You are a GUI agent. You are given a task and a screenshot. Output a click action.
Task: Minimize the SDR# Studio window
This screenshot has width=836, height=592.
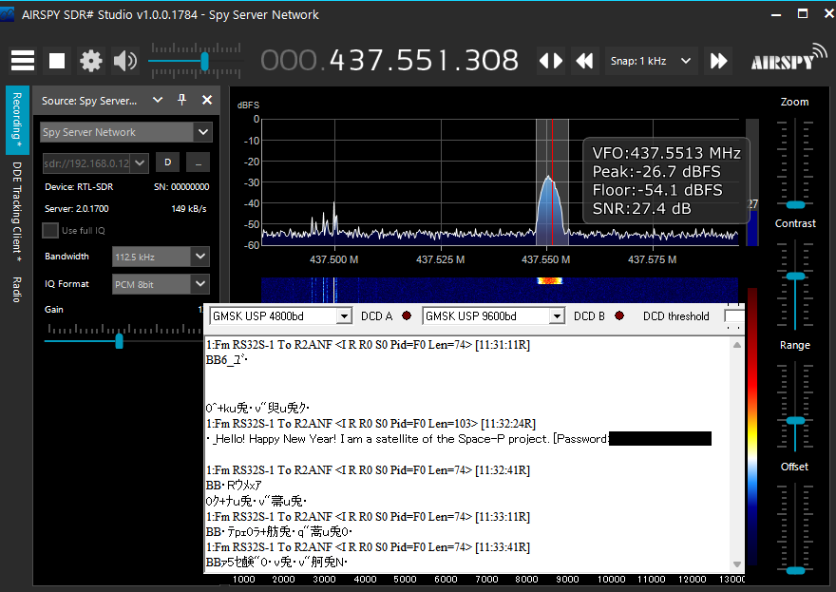(x=776, y=14)
